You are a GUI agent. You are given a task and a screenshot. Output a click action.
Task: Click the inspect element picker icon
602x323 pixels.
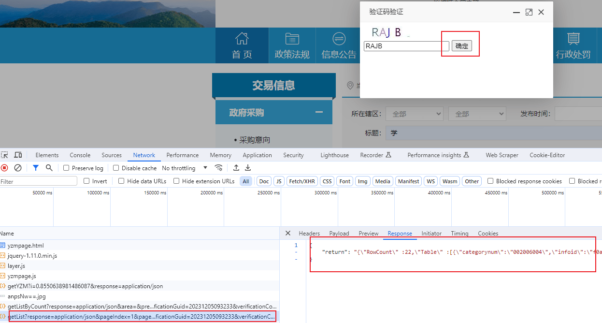[x=4, y=155]
